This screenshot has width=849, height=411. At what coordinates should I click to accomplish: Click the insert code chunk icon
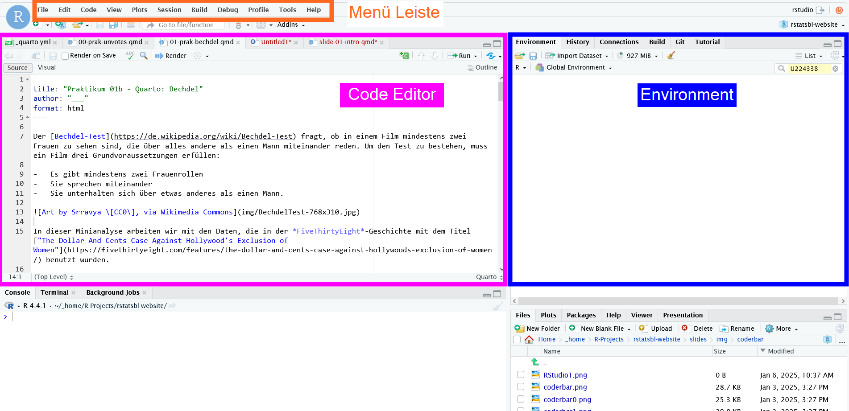404,56
